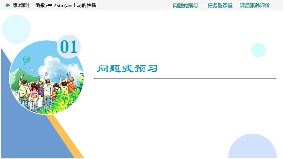This screenshot has height=159, width=283.
Task: Select the small cyan circle on right side
Action: (x=258, y=50)
